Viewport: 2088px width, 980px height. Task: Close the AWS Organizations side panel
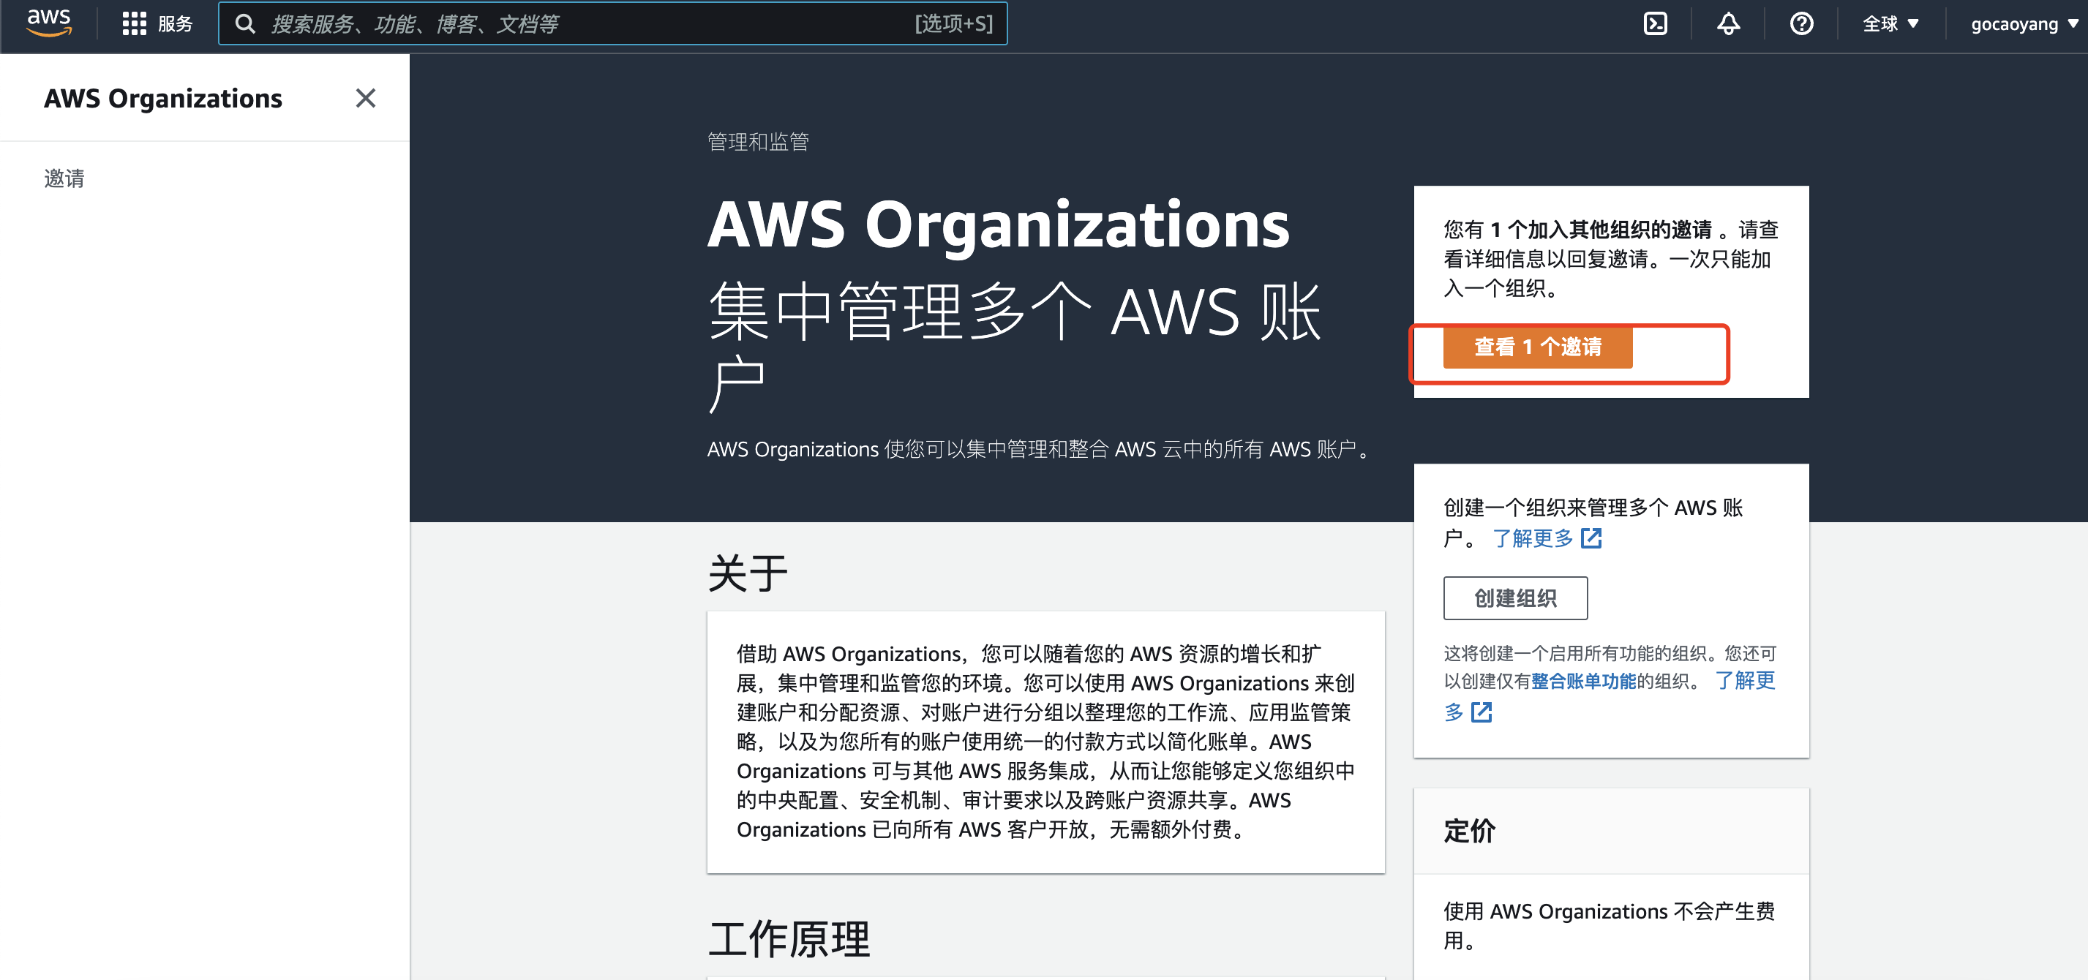tap(366, 98)
